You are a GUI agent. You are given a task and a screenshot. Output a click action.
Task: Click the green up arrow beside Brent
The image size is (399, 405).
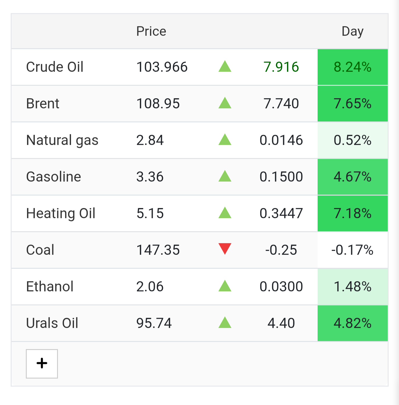point(225,103)
